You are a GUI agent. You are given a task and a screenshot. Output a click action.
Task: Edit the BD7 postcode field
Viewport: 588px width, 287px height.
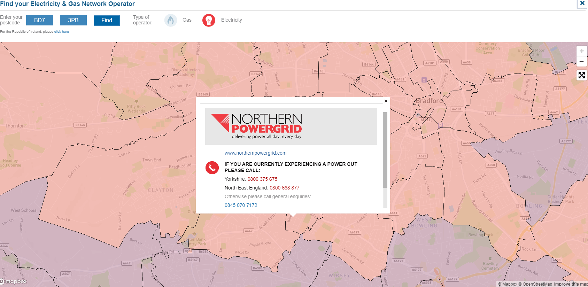coord(39,20)
